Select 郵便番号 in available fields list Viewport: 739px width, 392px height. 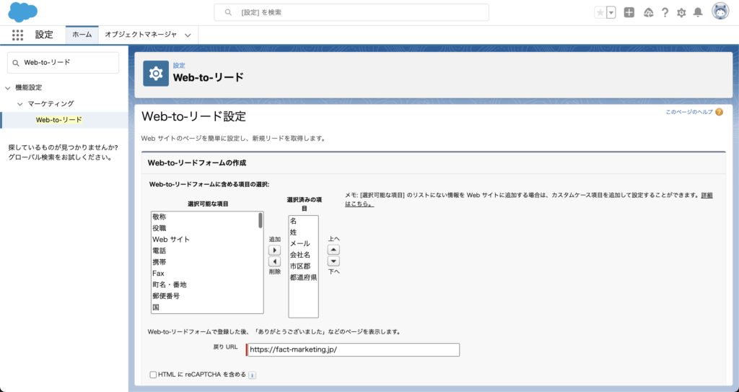click(204, 296)
